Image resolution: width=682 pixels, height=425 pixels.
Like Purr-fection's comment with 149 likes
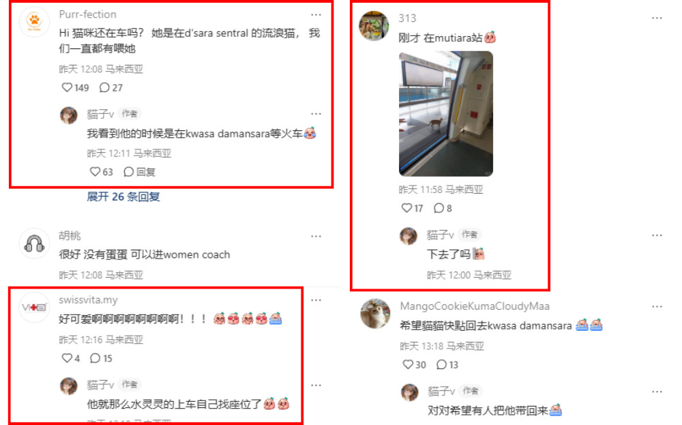pyautogui.click(x=75, y=87)
